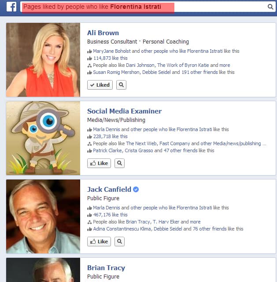
Task: Open Social Media Examiner mascot thumbnail
Action: (43, 138)
